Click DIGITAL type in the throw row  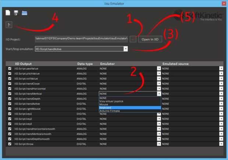click(x=81, y=144)
